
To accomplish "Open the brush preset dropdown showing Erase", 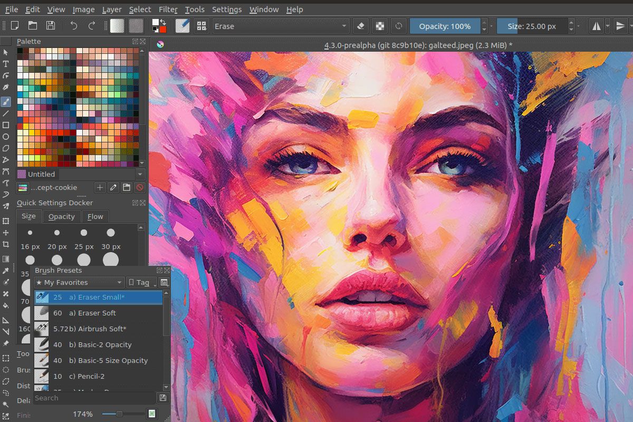I will (x=346, y=25).
